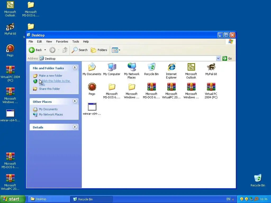
Task: Switch to Recycle Bin taskbar button
Action: tap(92, 199)
